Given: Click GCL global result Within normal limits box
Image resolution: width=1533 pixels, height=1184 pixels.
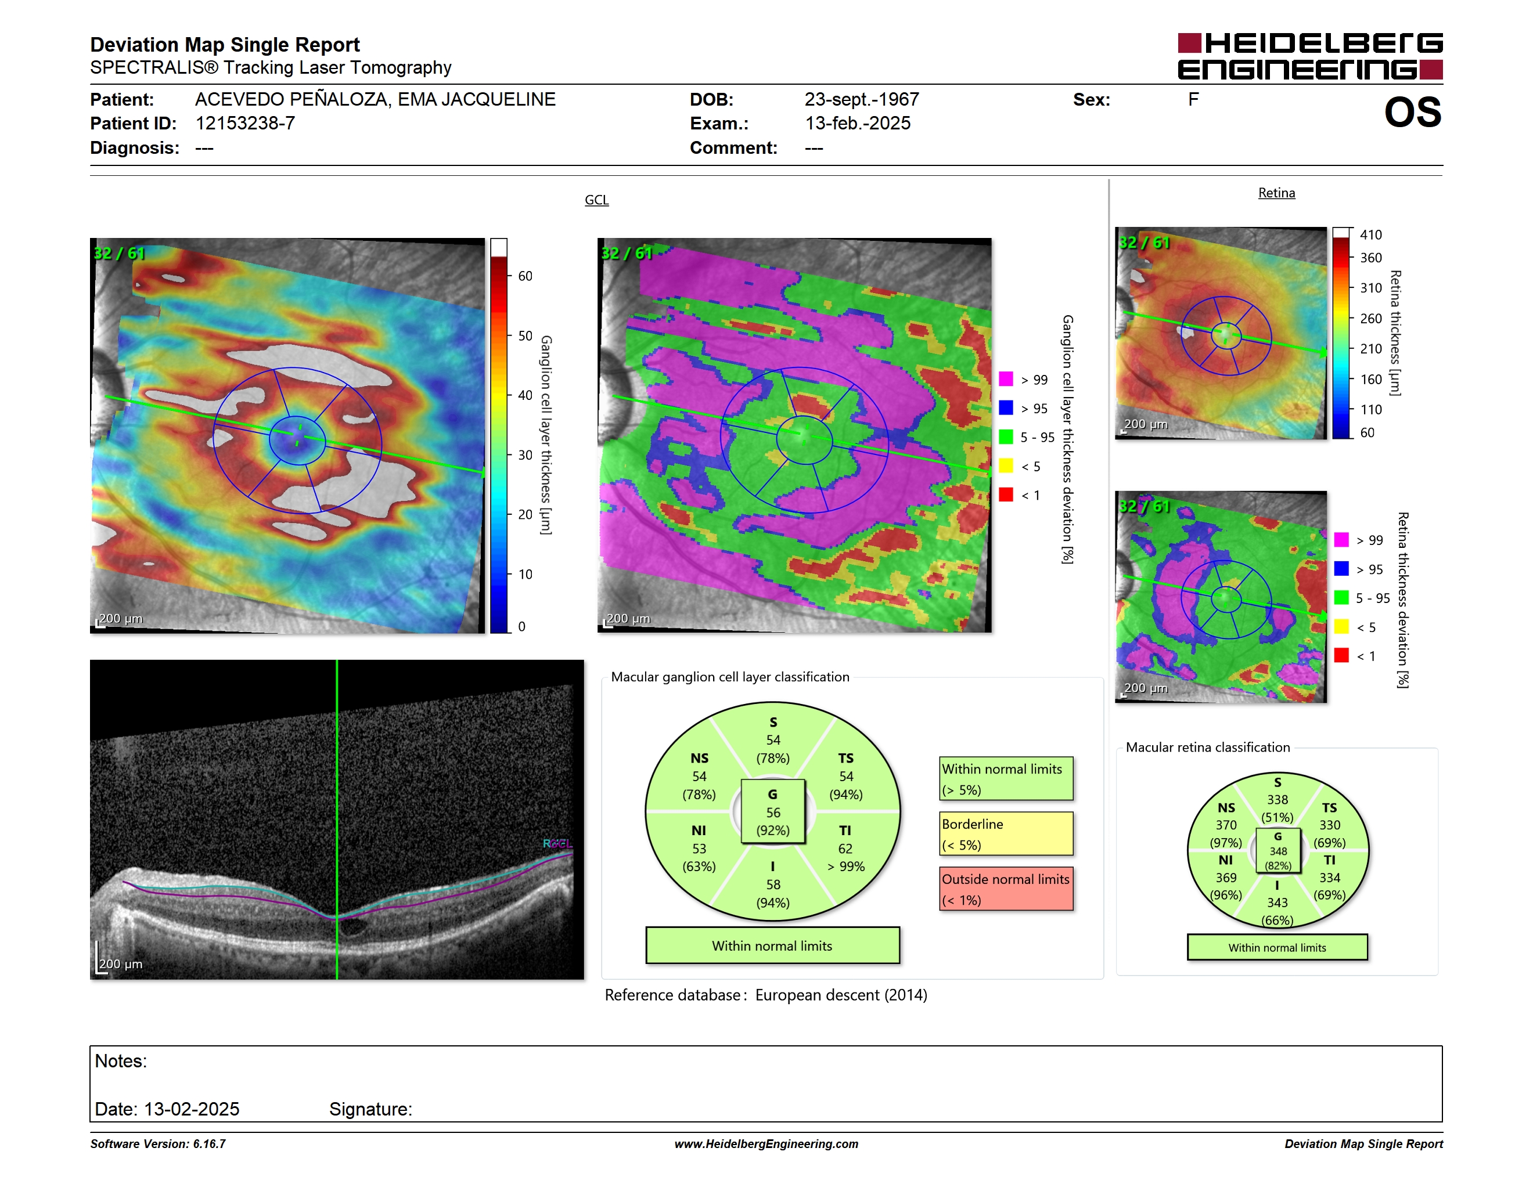Looking at the screenshot, I should point(772,945).
